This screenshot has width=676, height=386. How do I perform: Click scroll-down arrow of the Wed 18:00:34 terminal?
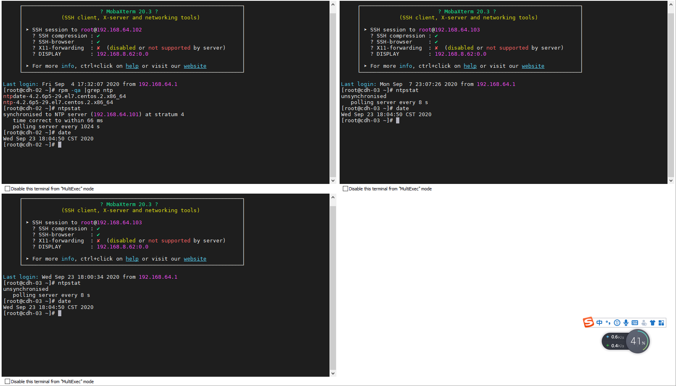pos(333,373)
